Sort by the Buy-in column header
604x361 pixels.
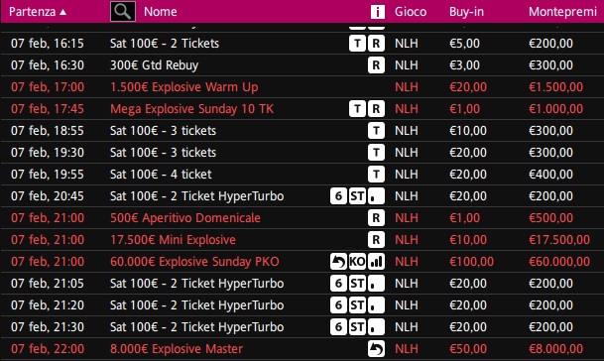(466, 12)
